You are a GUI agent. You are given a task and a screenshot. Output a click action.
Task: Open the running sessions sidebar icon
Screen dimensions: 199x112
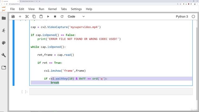pyautogui.click(x=4, y=30)
